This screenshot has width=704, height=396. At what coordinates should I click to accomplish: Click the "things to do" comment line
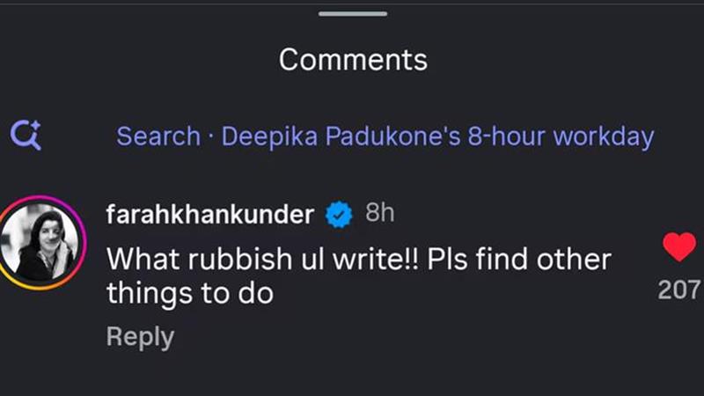tap(189, 293)
